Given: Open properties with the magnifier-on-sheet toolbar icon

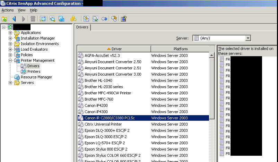Looking at the screenshot, I should pyautogui.click(x=43, y=19).
